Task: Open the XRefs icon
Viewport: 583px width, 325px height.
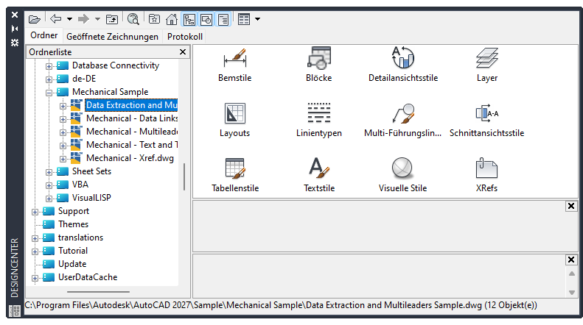Action: pos(486,175)
